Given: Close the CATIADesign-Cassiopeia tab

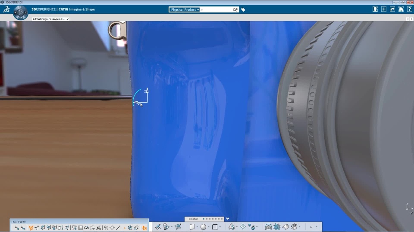Looking at the screenshot, I should 68,19.
